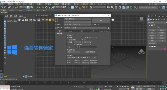Switch to V-Ray tab in render setup
The height and width of the screenshot is (90, 167).
71,31
